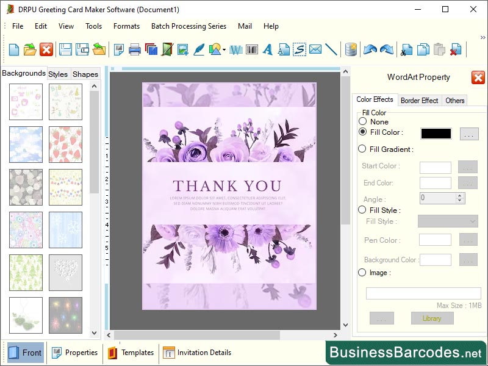Insert a WordArt element

tap(237, 49)
